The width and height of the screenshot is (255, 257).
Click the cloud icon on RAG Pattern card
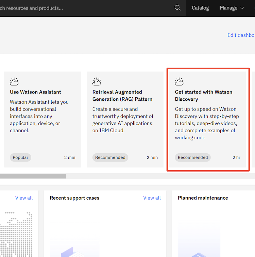97,82
